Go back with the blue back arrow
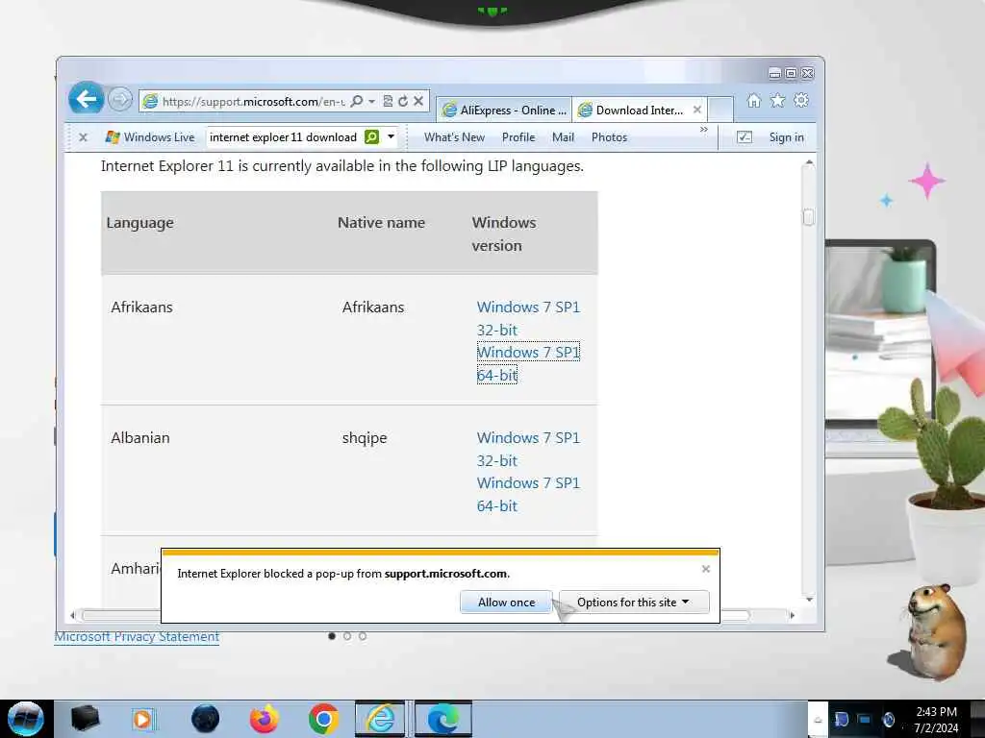The width and height of the screenshot is (985, 738). [x=86, y=99]
